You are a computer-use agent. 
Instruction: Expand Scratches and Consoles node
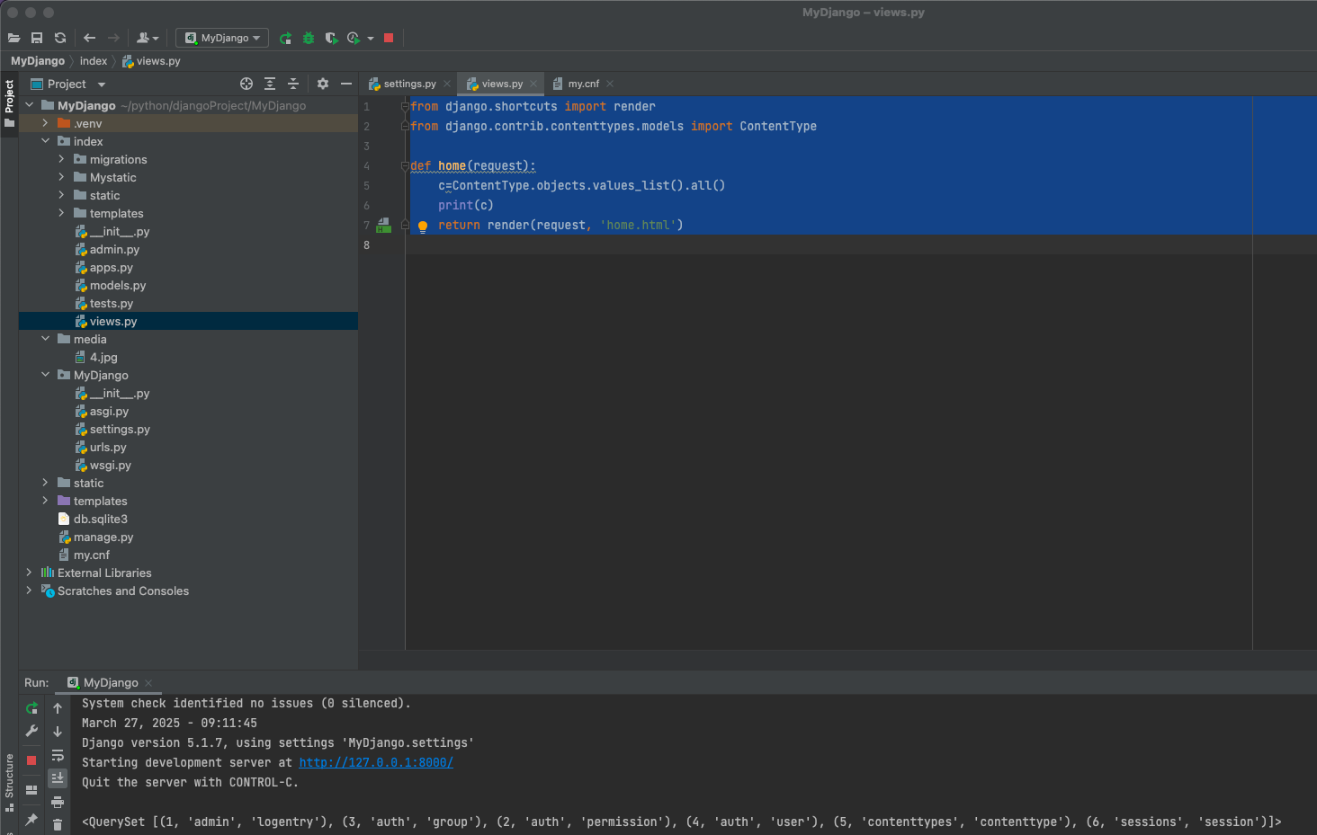(x=30, y=591)
